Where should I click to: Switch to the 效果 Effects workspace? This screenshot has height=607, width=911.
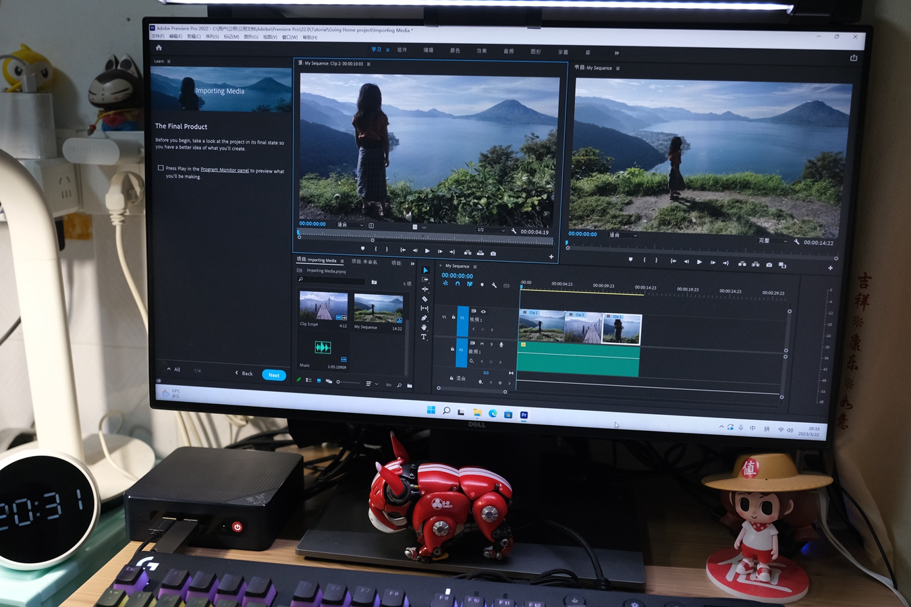tap(482, 51)
